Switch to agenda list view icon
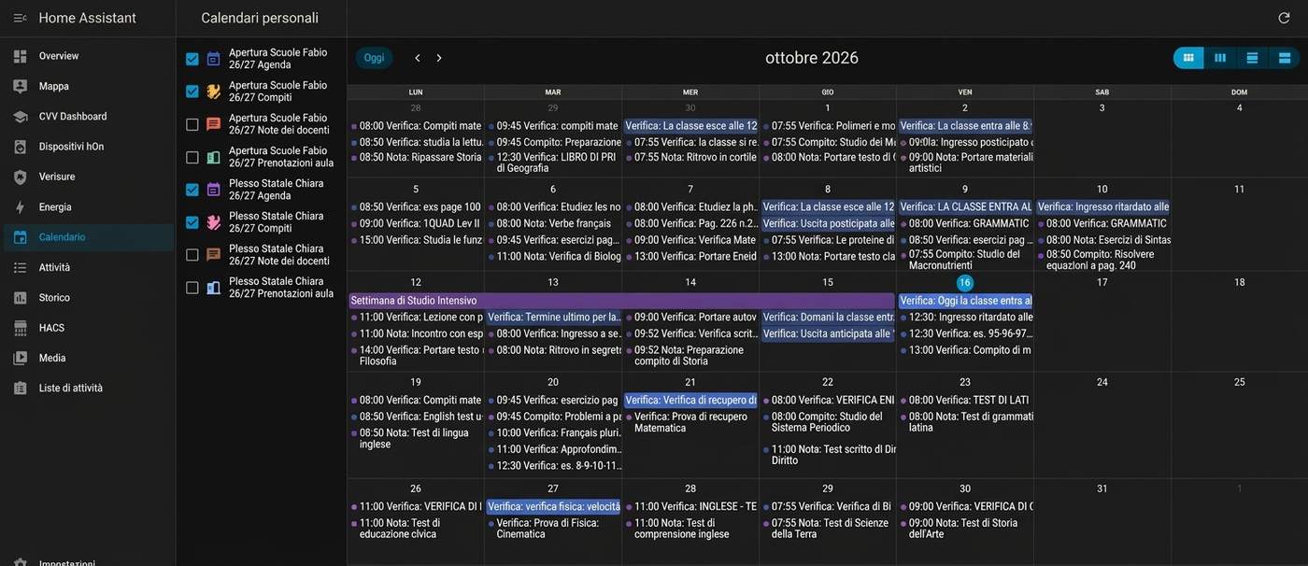 (x=1284, y=58)
